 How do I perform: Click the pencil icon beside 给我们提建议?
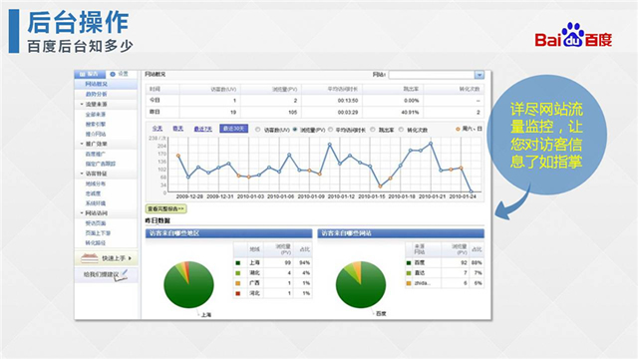click(x=122, y=275)
